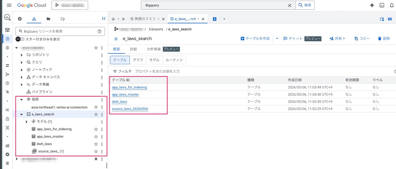Open more options for app_laws_master row
Screen dimensions: 396x169
[x=102, y=137]
